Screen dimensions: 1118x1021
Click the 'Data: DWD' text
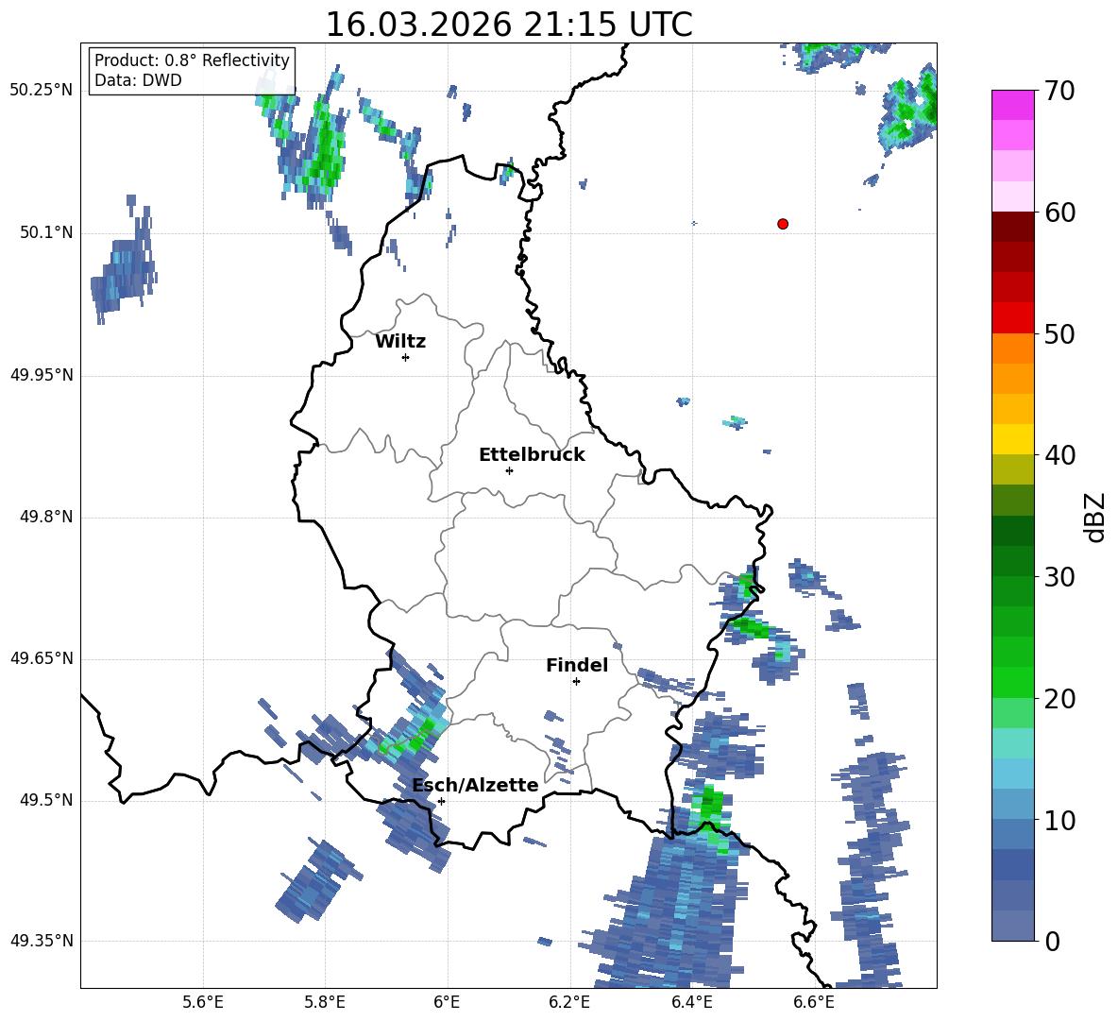(138, 80)
